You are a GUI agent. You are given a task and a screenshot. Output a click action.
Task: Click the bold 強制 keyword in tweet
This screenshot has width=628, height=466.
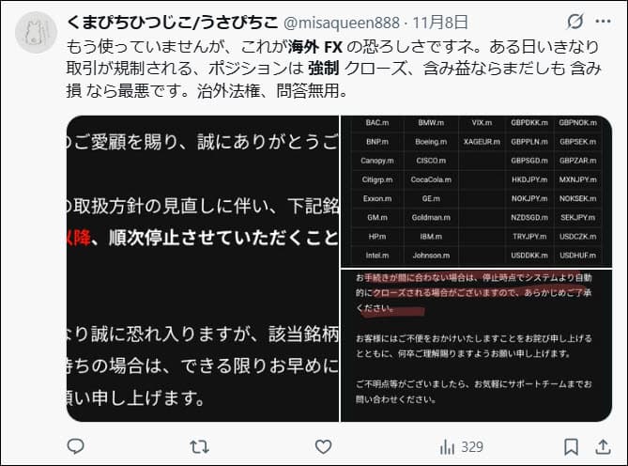(x=323, y=69)
